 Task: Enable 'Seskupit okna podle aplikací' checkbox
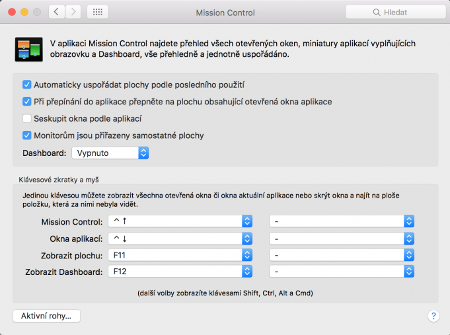27,118
